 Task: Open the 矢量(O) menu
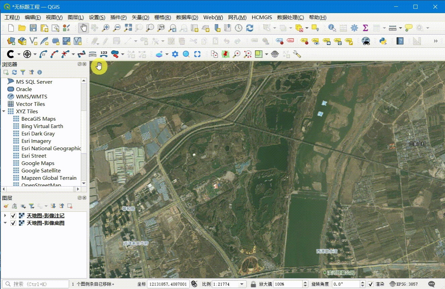point(140,17)
